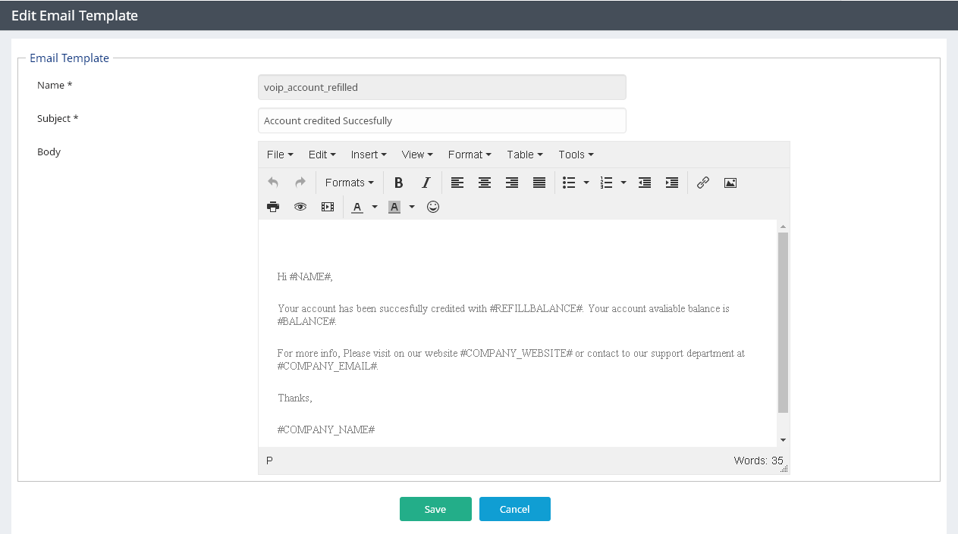Open the Edit menu

[322, 155]
